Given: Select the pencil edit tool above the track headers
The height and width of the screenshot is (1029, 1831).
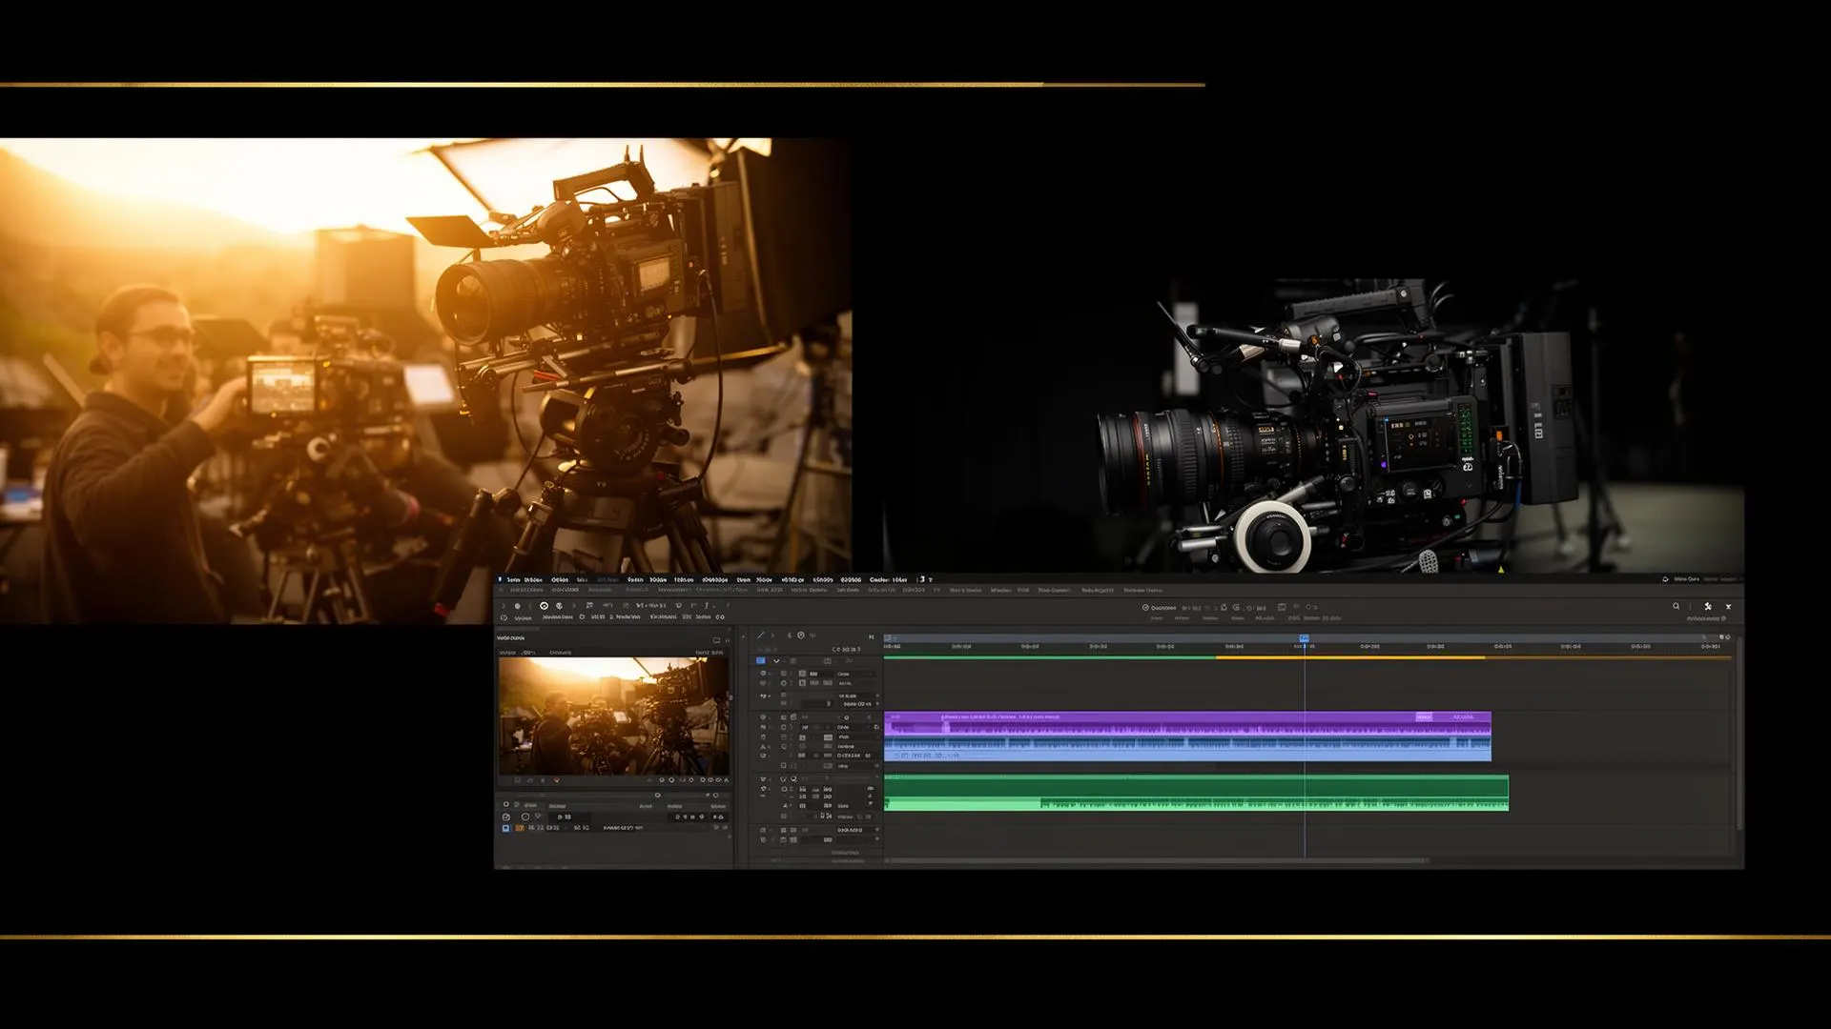Looking at the screenshot, I should [x=760, y=635].
